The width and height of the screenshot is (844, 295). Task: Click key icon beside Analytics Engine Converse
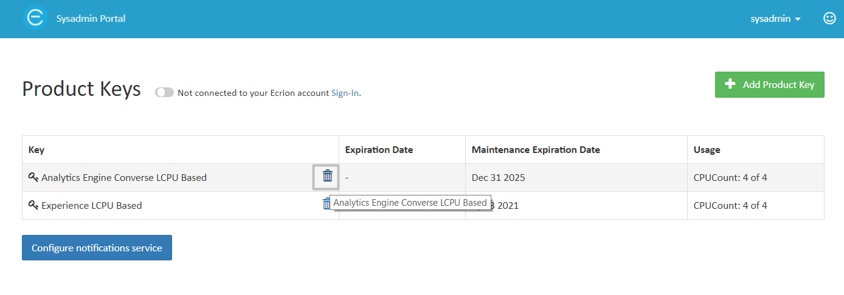pyautogui.click(x=33, y=177)
